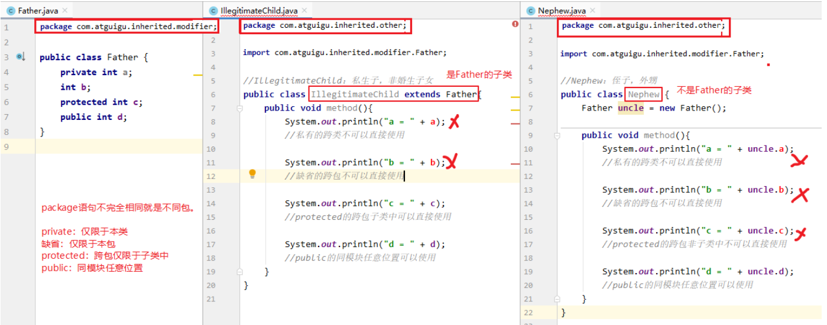Click comment '//public的同模块任意位置可以使用' in Nephew.java
This screenshot has height=325, width=827.
(x=678, y=285)
